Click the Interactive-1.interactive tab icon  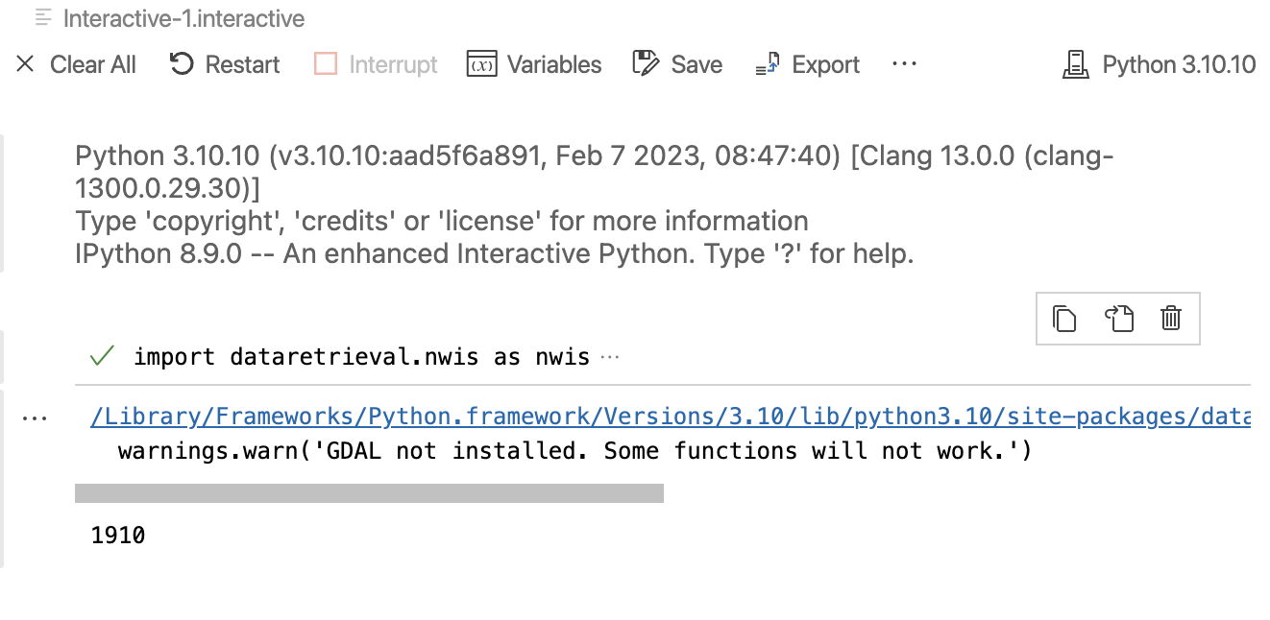coord(43,18)
